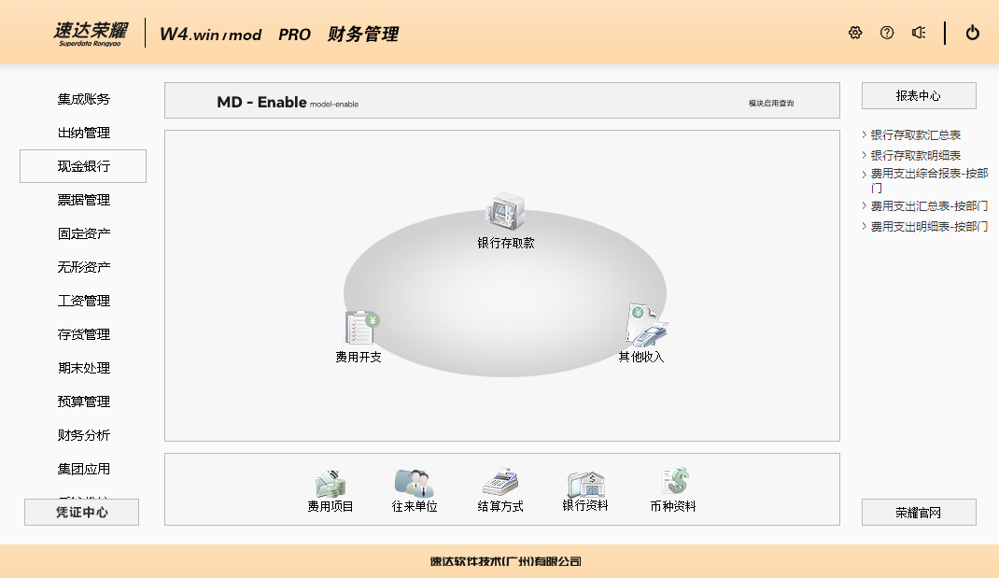Screen dimensions: 999x578
Task: Click the settings gear icon
Action: click(855, 33)
